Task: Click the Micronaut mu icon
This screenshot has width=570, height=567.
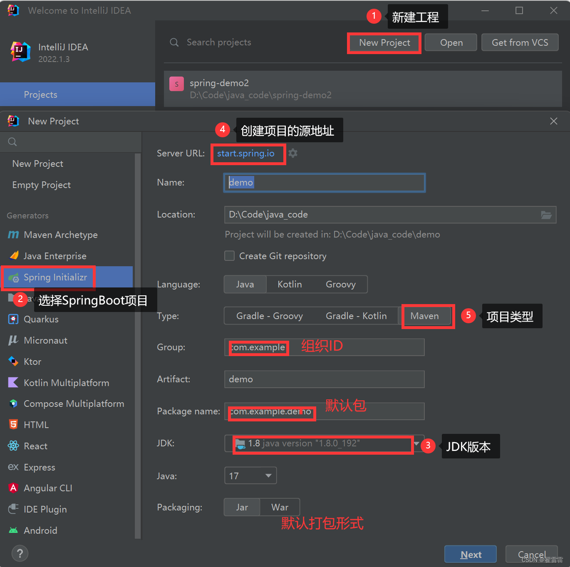Action: coord(13,340)
